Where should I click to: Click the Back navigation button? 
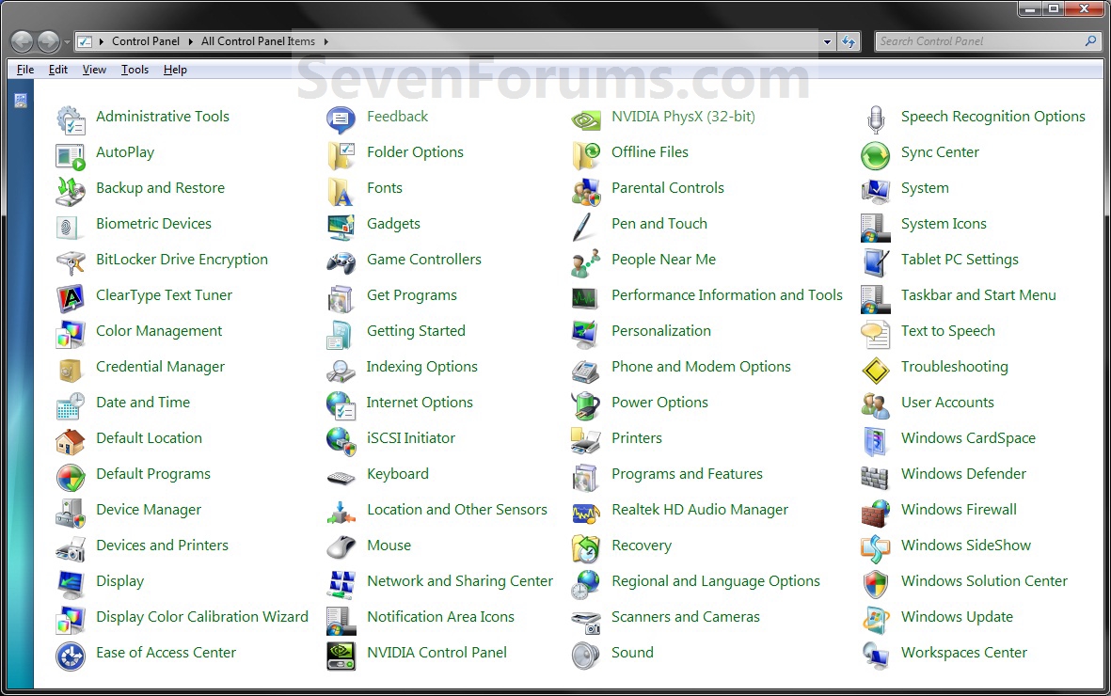point(21,40)
